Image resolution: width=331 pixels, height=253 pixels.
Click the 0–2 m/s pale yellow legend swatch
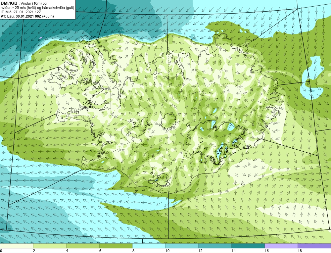click(x=17, y=246)
